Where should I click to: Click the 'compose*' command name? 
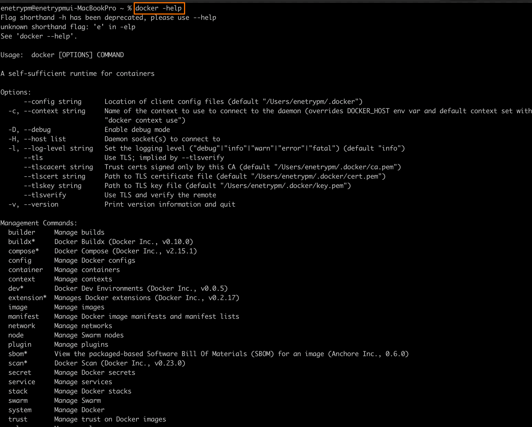click(23, 251)
